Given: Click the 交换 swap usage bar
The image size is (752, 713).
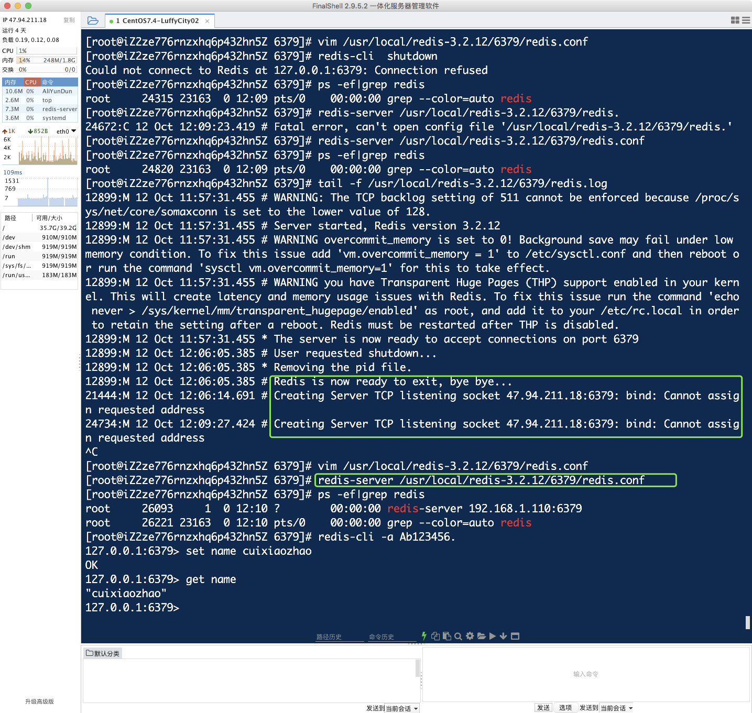Looking at the screenshot, I should tap(47, 70).
